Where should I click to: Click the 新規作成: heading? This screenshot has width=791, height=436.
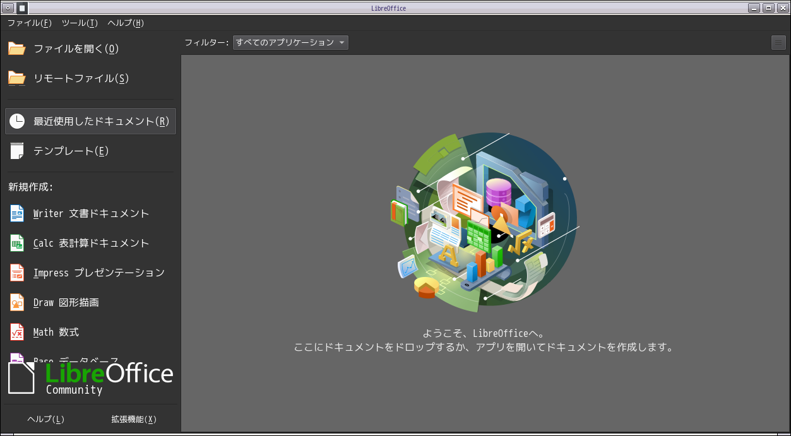pyautogui.click(x=30, y=187)
